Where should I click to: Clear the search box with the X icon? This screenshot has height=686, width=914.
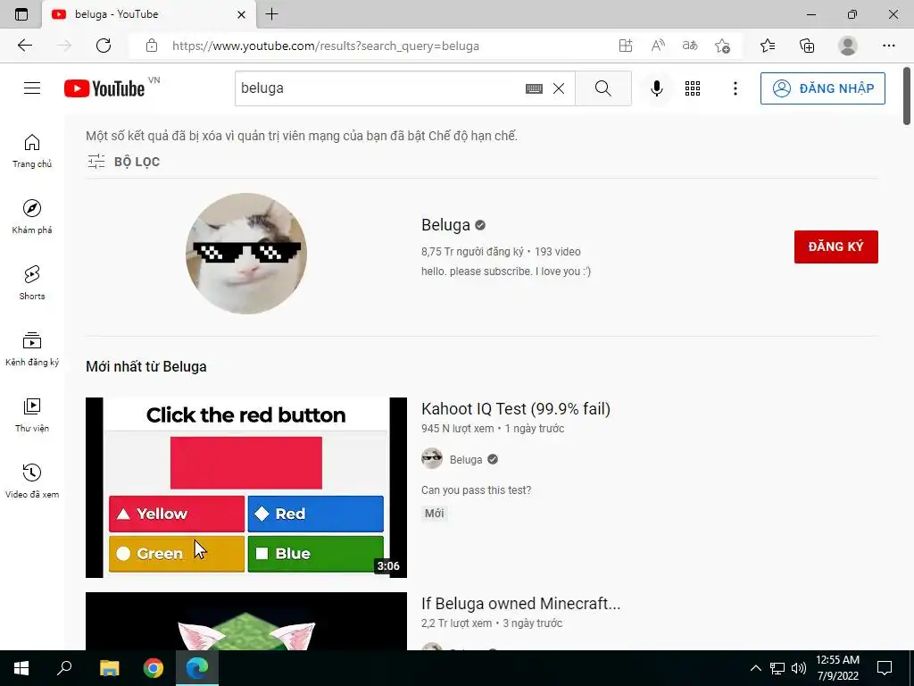pos(559,88)
